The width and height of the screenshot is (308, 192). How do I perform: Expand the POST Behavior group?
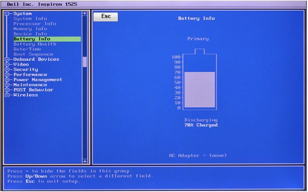click(x=7, y=90)
